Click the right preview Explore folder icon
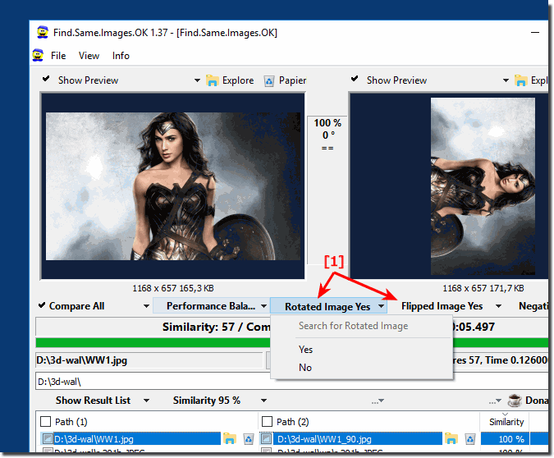This screenshot has height=458, width=554. pos(521,80)
